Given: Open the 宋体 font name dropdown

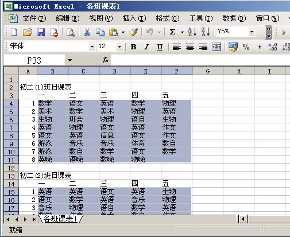Looking at the screenshot, I should (x=92, y=46).
